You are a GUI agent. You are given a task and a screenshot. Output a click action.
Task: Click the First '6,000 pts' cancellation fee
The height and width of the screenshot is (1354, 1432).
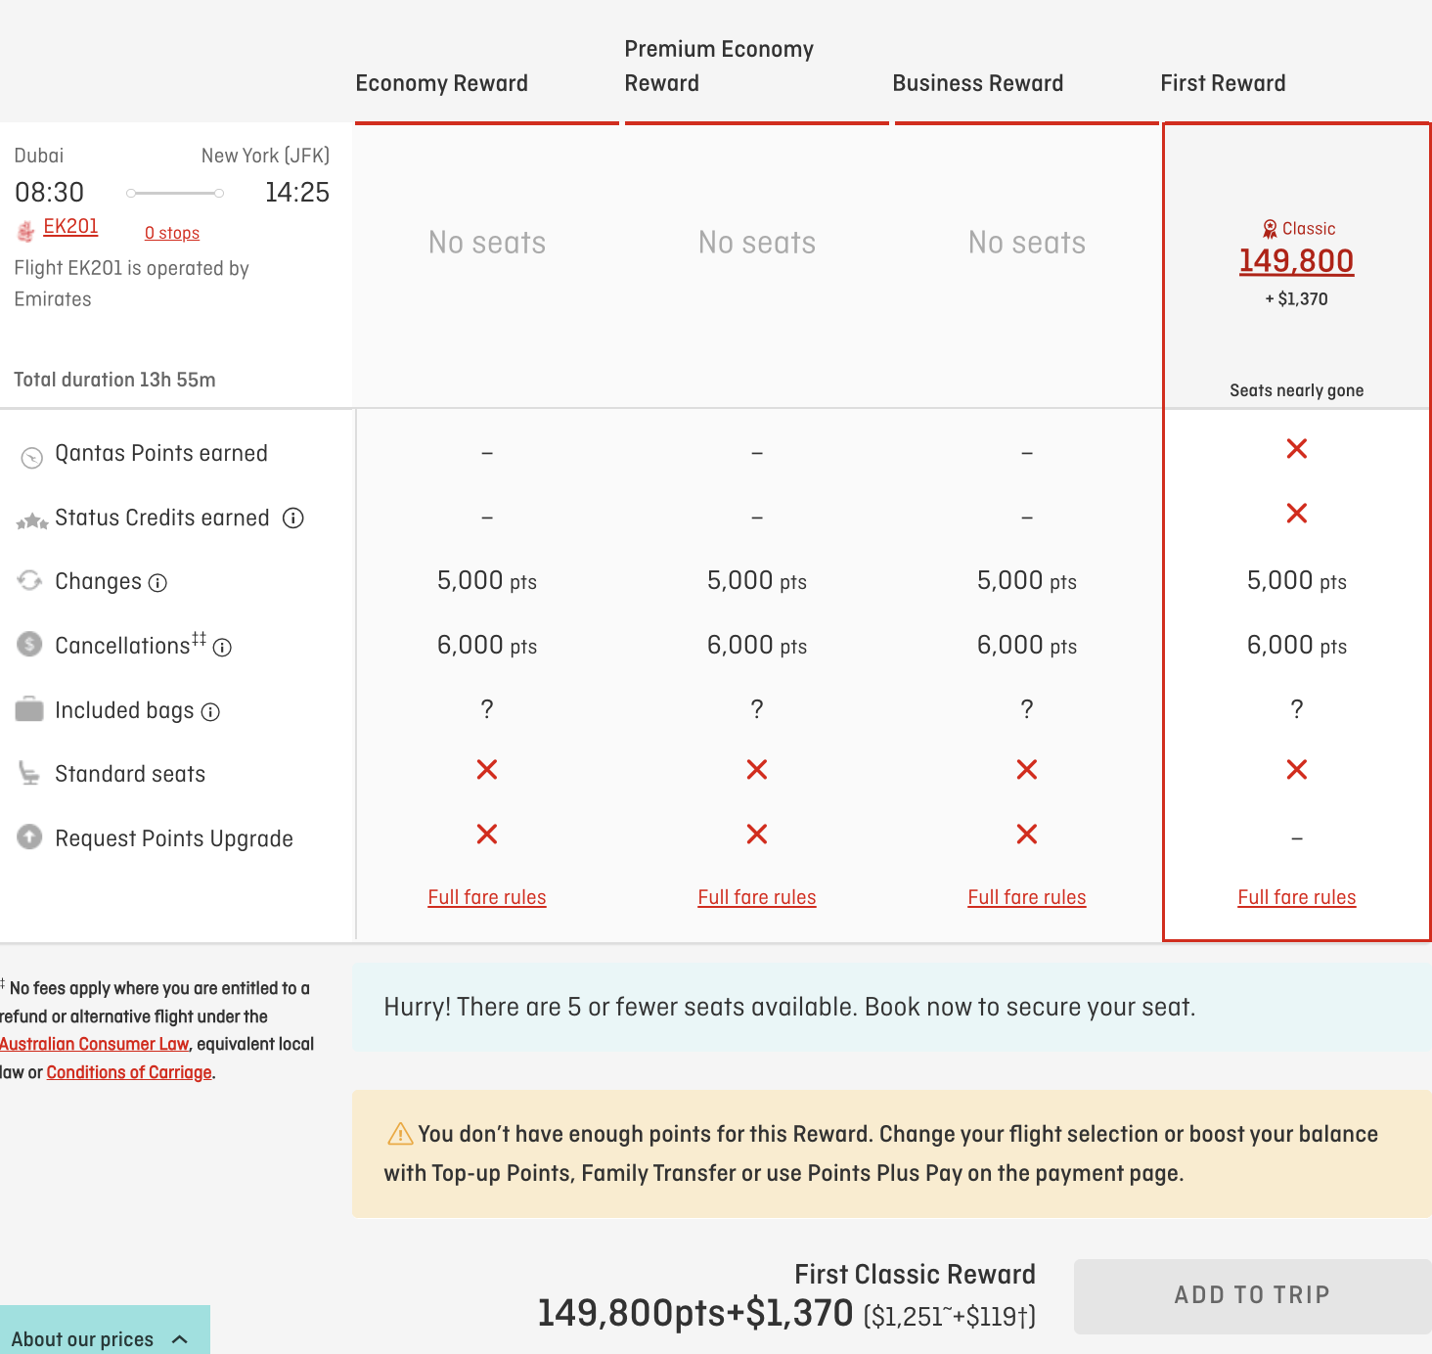click(x=1297, y=646)
